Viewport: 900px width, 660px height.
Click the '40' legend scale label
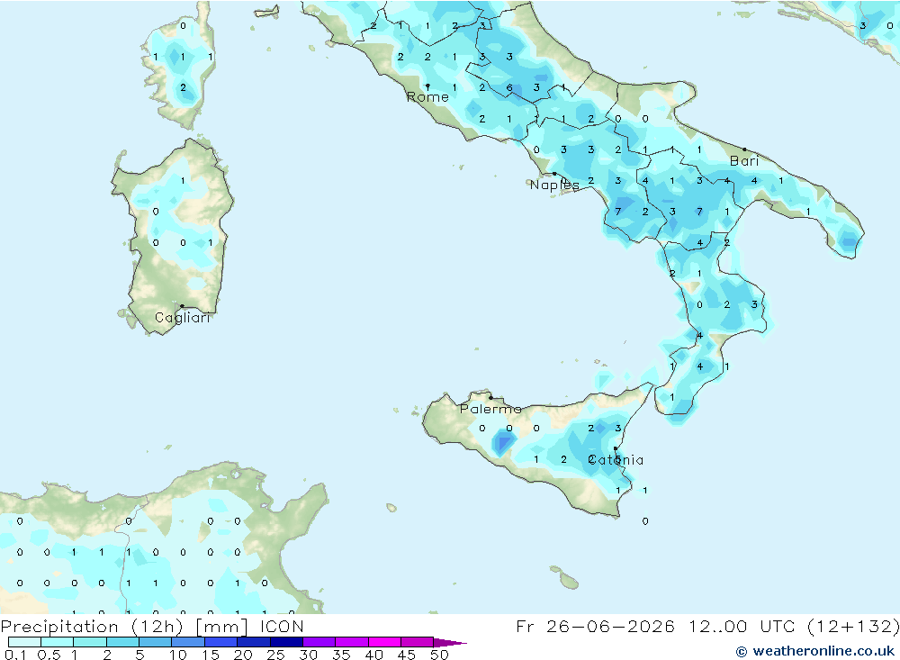[x=374, y=655]
